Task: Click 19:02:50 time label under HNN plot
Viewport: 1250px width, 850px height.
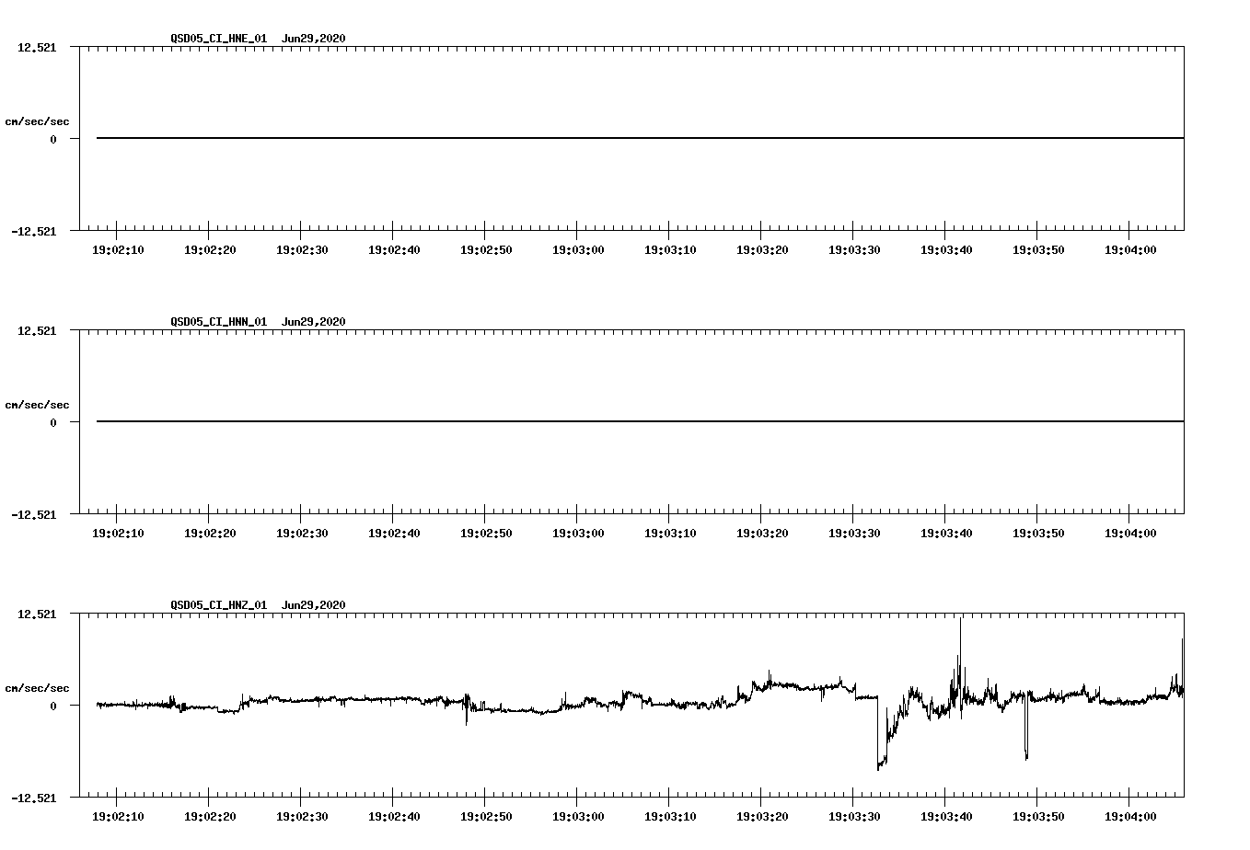Action: [486, 534]
